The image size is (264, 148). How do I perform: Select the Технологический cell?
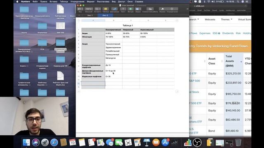[114, 44]
